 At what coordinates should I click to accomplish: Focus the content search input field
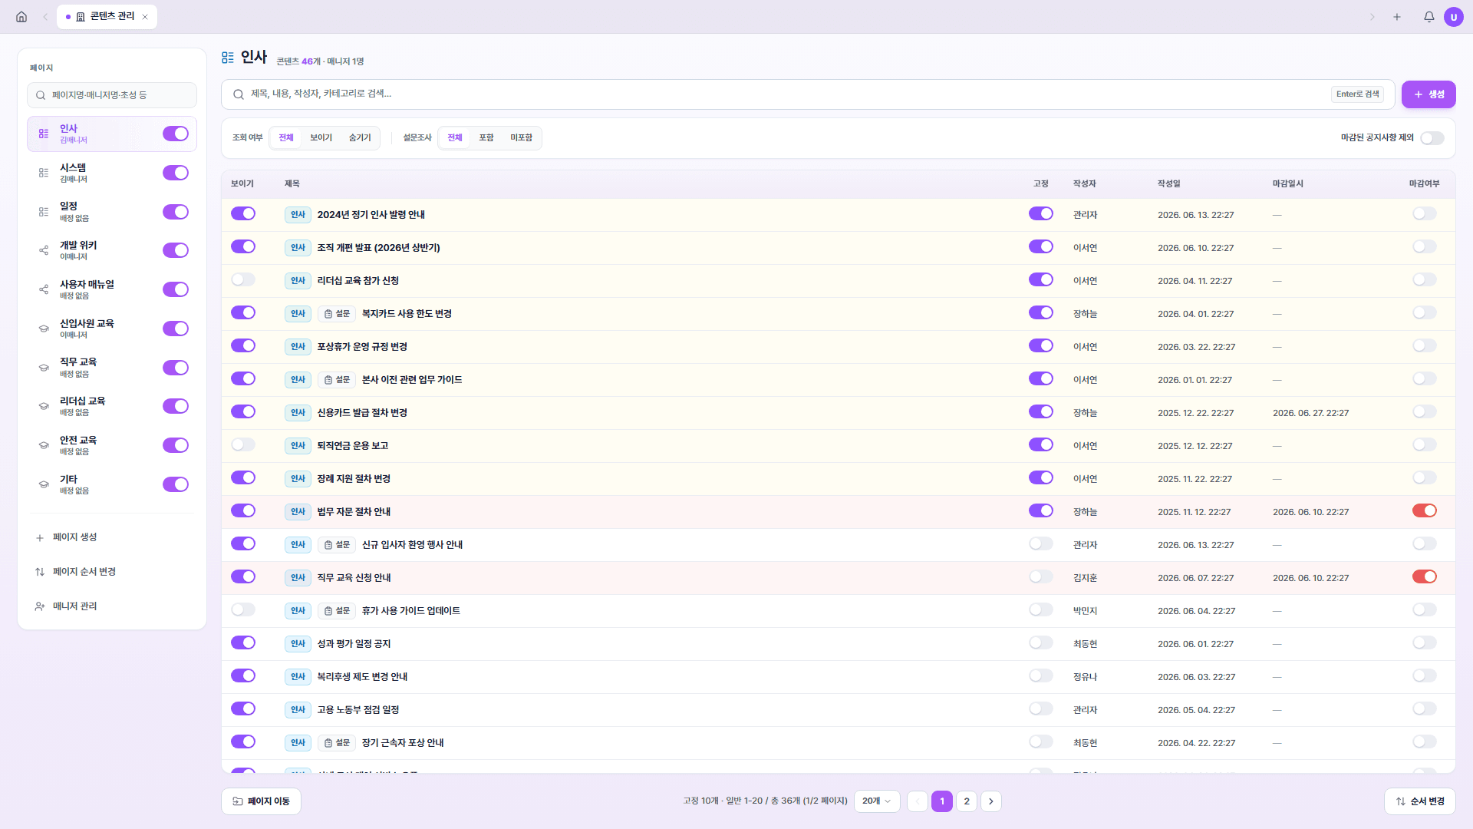pos(776,94)
